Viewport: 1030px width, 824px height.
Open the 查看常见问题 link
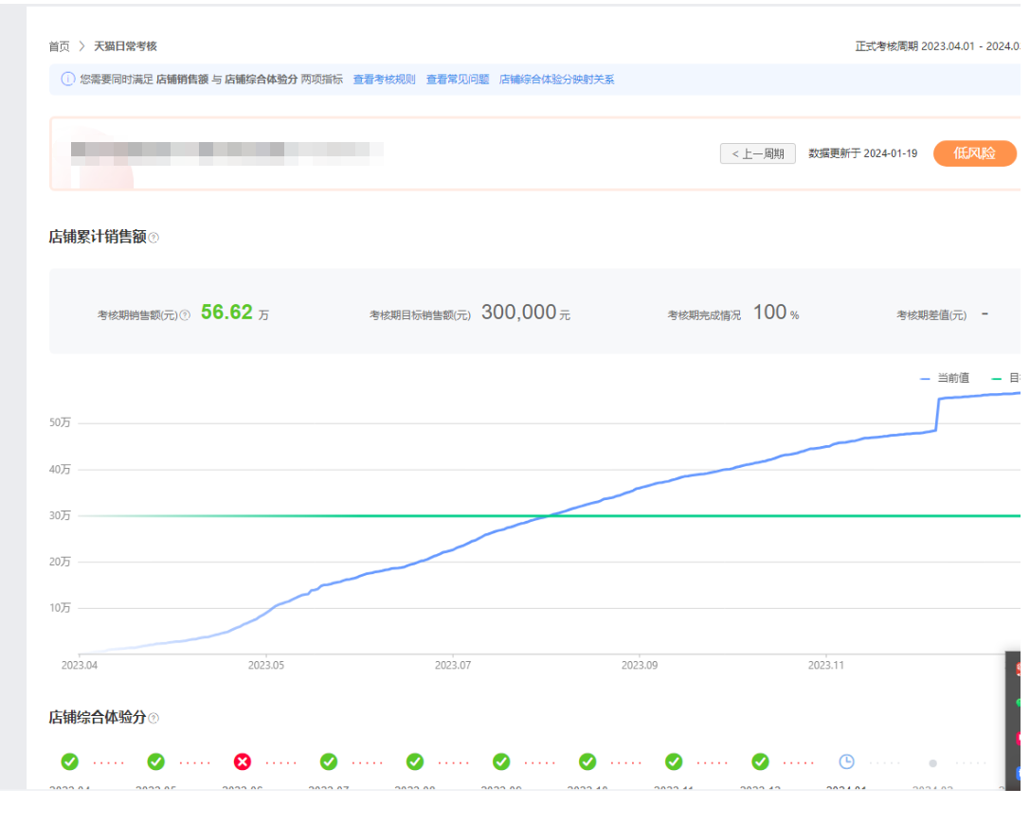(x=457, y=80)
